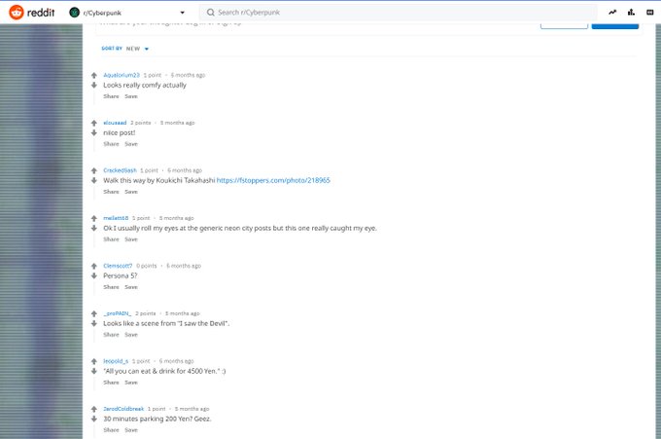Screen dimensions: 661x439
Task: Upvote the 'Persona 5?' comment
Action: (94, 267)
